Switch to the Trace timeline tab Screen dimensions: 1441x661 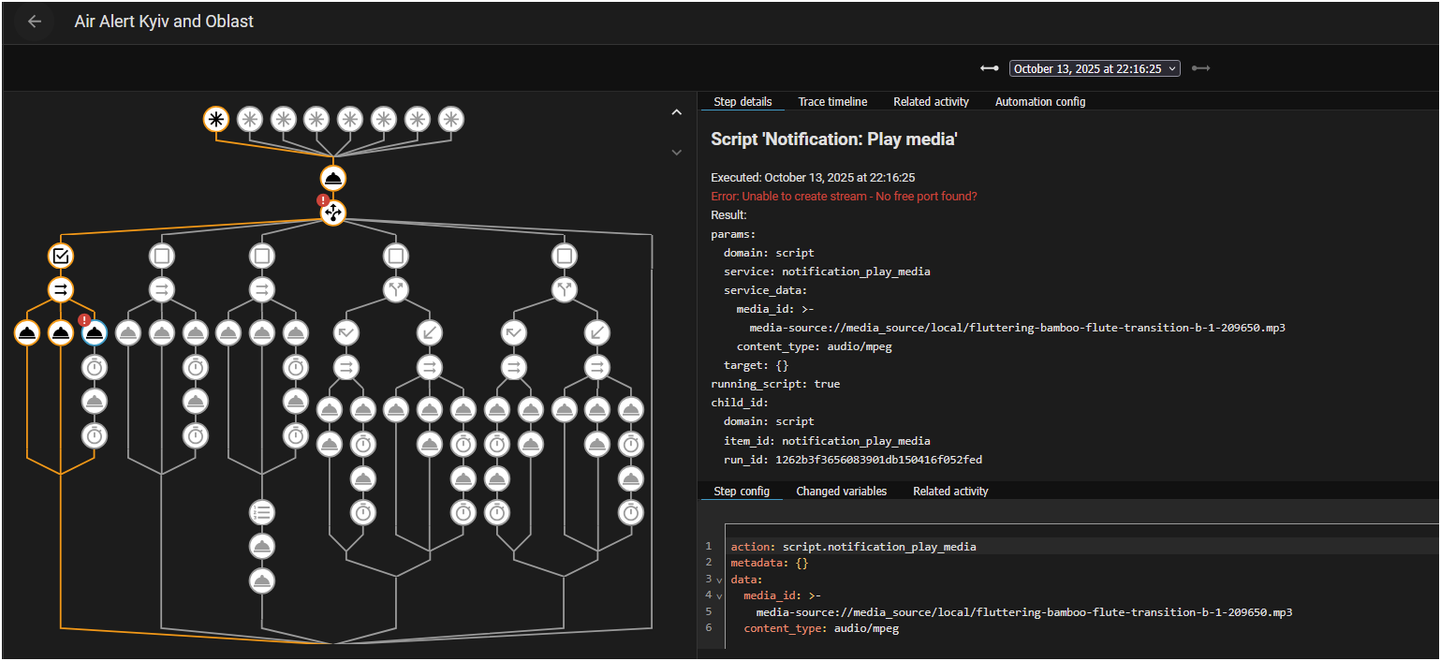coord(832,101)
